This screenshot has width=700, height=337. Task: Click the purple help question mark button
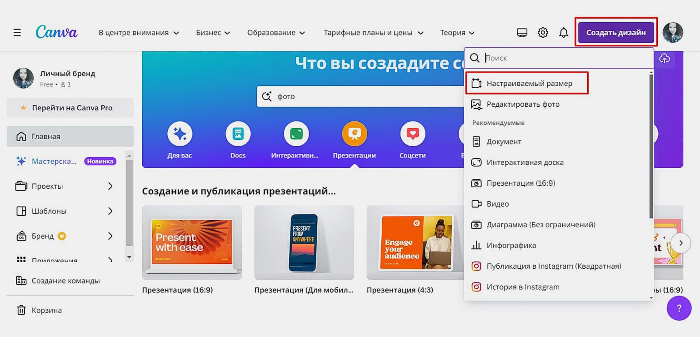[x=679, y=308]
